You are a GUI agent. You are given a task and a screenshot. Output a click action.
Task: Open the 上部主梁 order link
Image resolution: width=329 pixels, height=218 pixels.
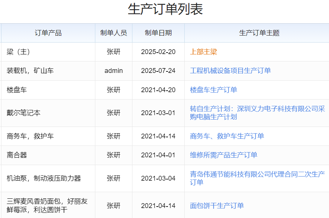(203, 52)
